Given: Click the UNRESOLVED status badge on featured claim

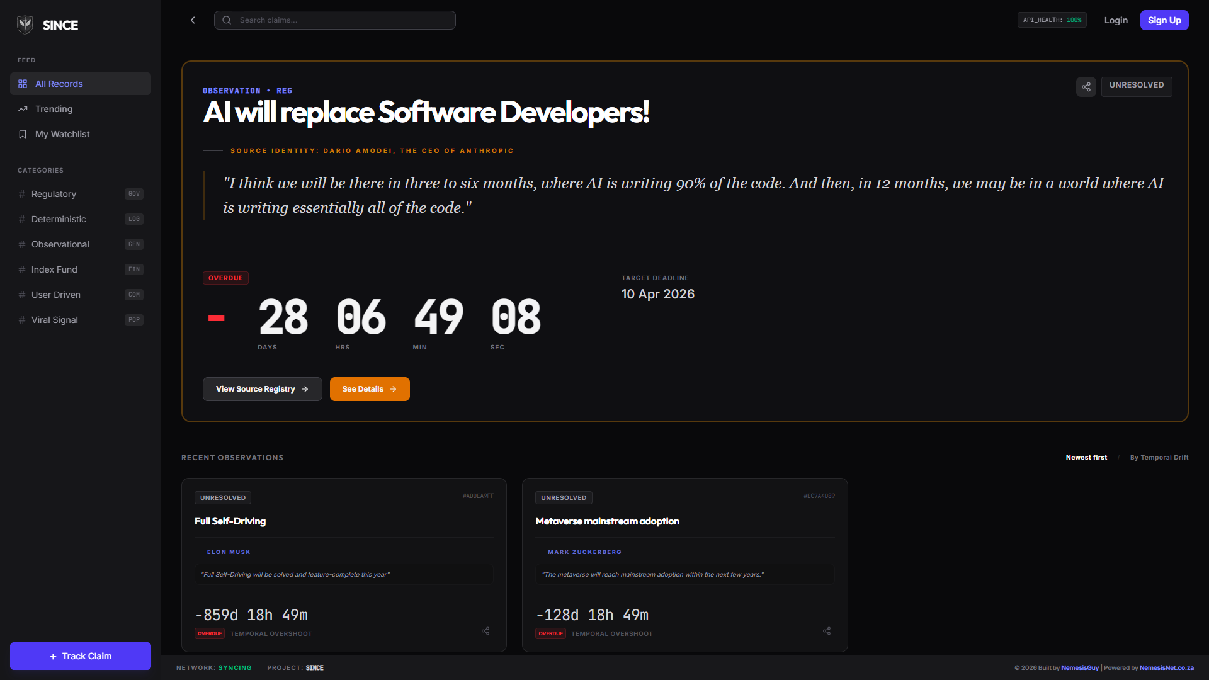Looking at the screenshot, I should click(x=1137, y=86).
